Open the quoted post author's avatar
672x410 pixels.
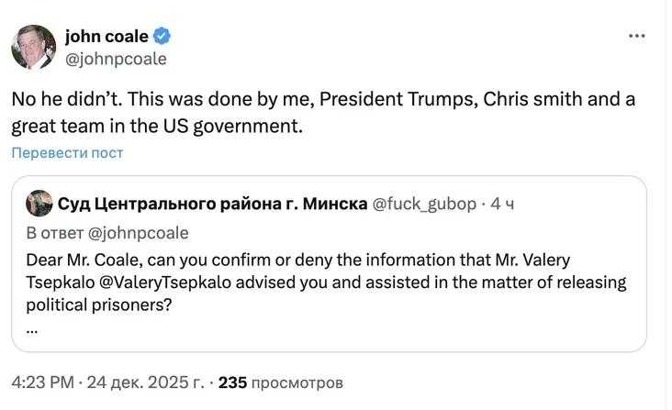[x=39, y=203]
